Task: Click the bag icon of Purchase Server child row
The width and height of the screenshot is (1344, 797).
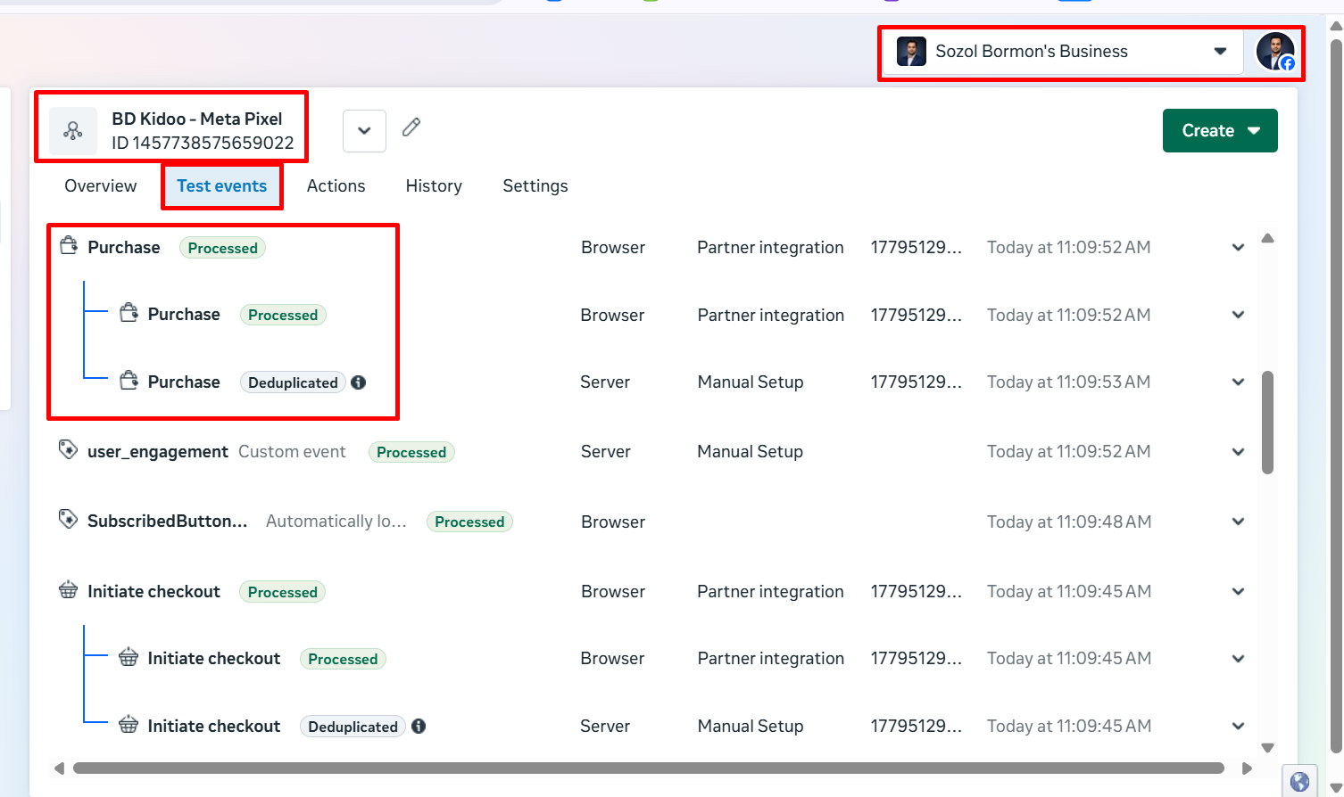Action: pyautogui.click(x=129, y=380)
